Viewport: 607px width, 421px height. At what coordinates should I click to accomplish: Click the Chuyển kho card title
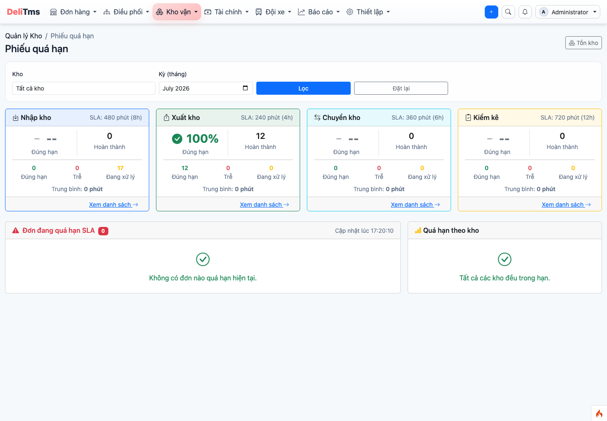coord(341,117)
